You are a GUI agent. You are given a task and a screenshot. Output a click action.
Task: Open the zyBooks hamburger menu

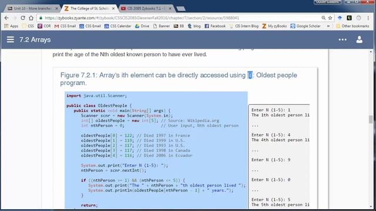[x=11, y=39]
